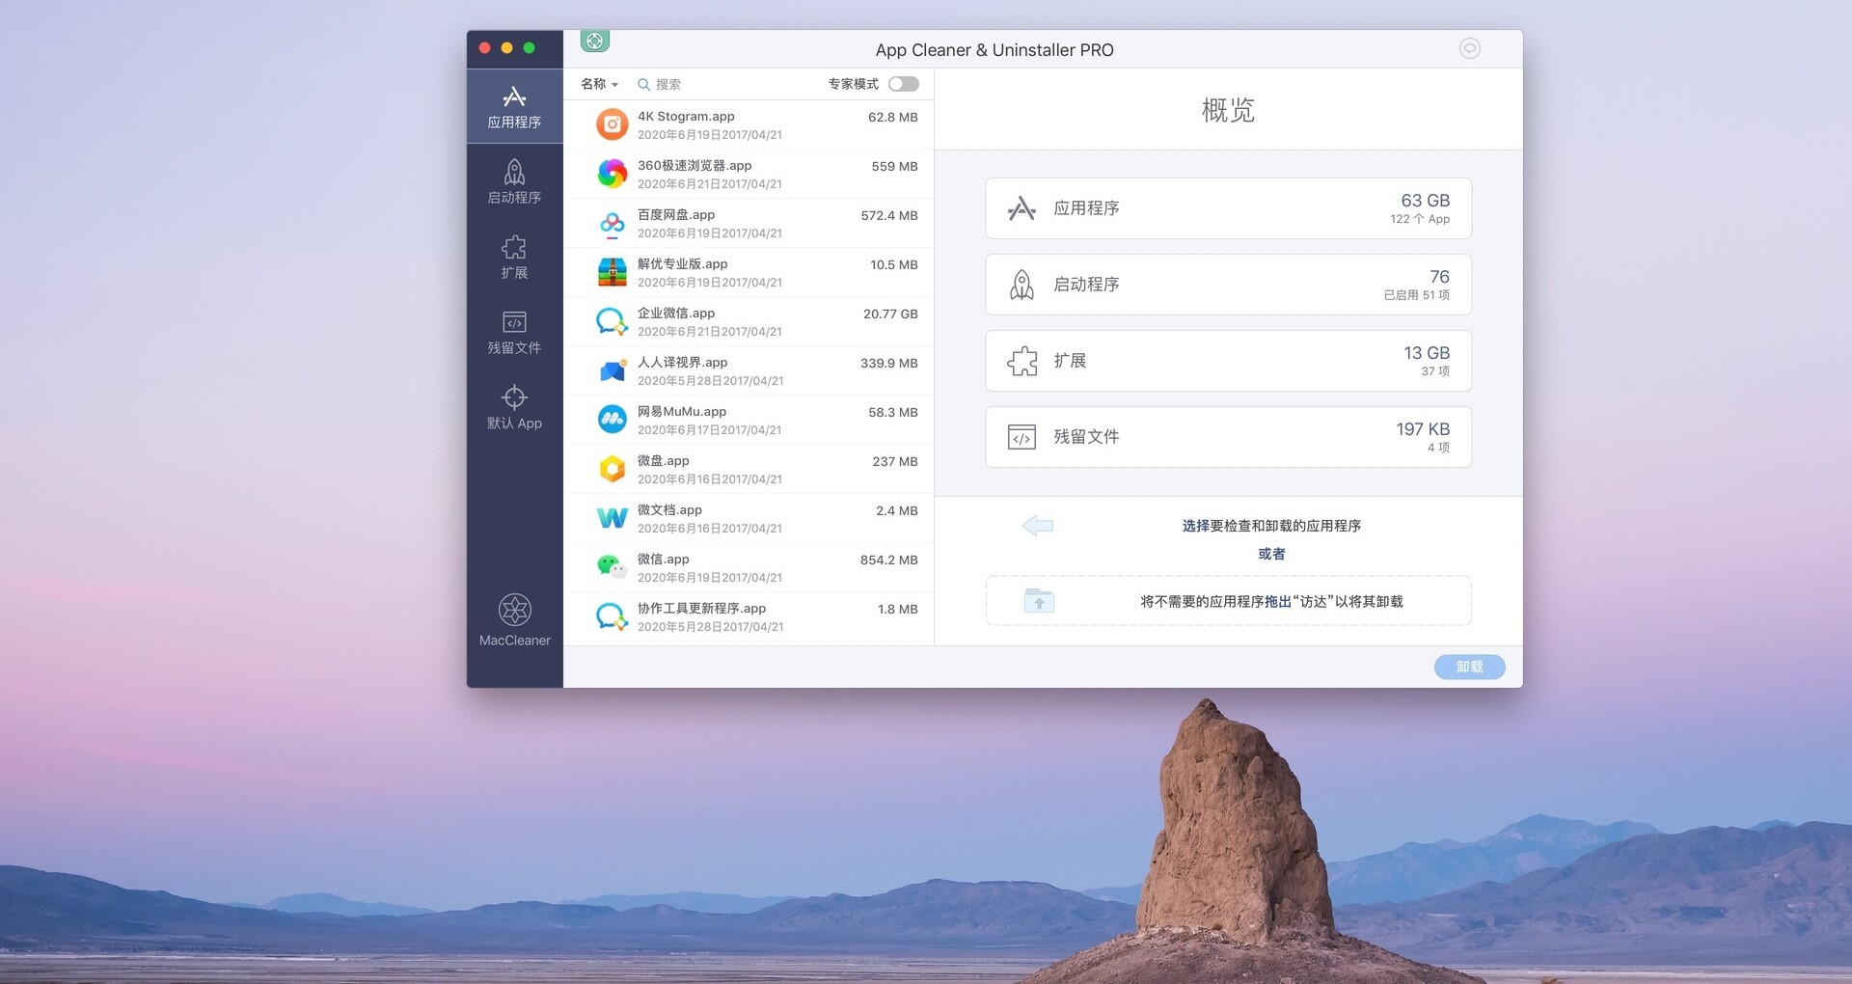Click the account icon at top right
Image resolution: width=1852 pixels, height=984 pixels.
[x=1470, y=48]
